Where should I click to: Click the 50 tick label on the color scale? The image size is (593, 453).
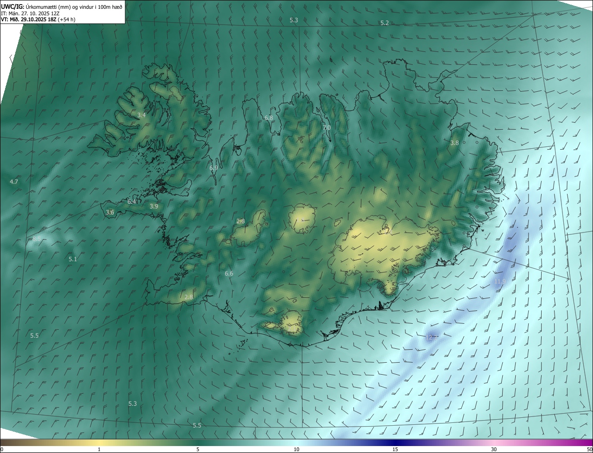pyautogui.click(x=589, y=449)
